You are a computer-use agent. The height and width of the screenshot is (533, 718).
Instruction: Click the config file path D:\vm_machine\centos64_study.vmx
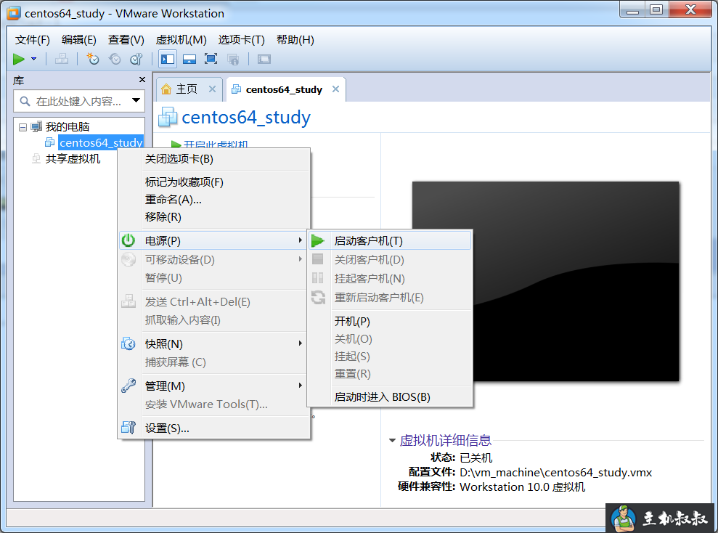tap(555, 473)
